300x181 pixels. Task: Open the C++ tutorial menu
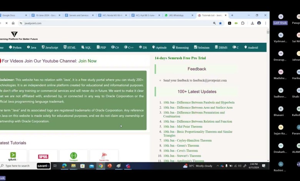tap(129, 47)
